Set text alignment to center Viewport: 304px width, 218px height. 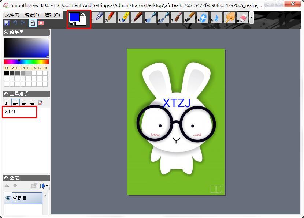click(x=24, y=103)
